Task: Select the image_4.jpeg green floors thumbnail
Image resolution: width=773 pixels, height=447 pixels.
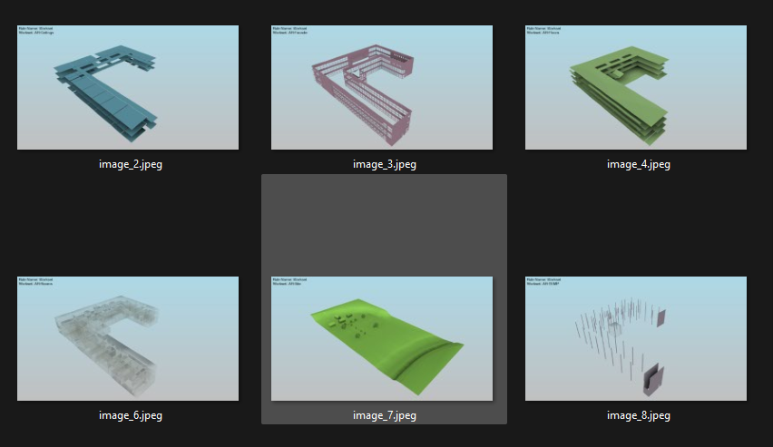Action: point(636,87)
